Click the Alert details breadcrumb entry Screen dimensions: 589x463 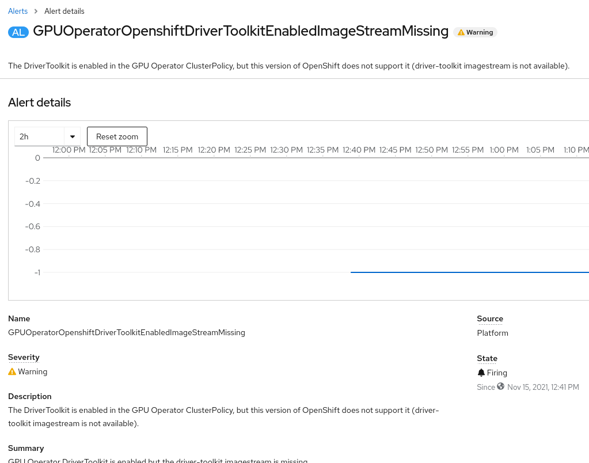[x=64, y=11]
